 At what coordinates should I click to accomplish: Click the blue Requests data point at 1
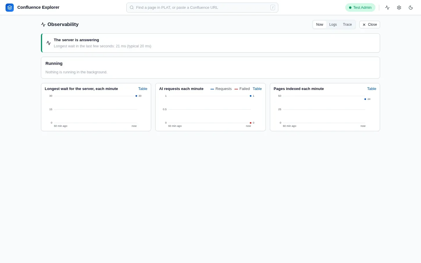coord(251,96)
